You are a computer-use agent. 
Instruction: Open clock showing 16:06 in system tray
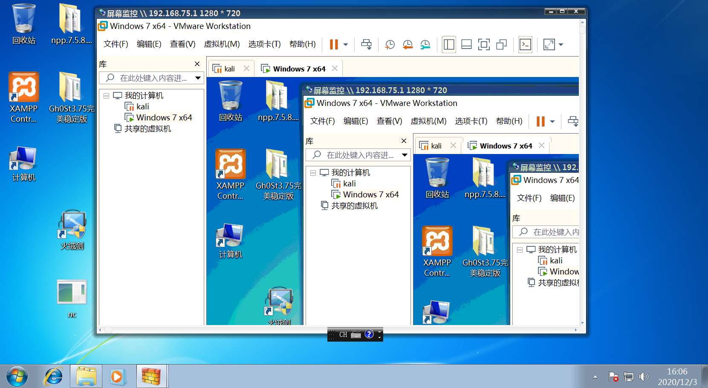coord(677,377)
